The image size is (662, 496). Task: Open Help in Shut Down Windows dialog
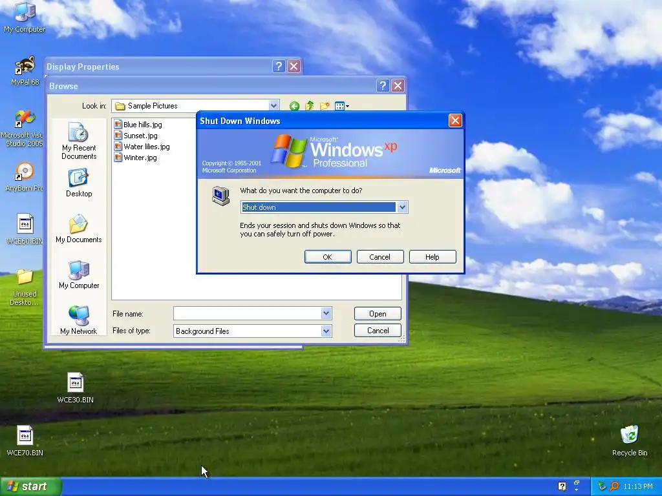tap(432, 257)
